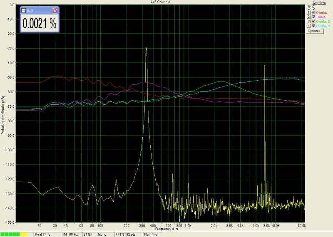Click the -150.0 amplitude axis label
333x237 pixels.
coord(10,222)
